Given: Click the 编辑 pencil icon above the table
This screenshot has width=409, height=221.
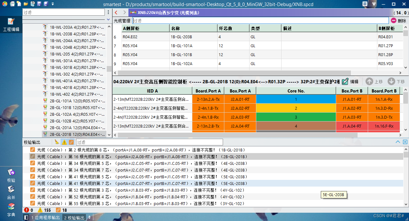Looking at the screenshot, I should 345,81.
